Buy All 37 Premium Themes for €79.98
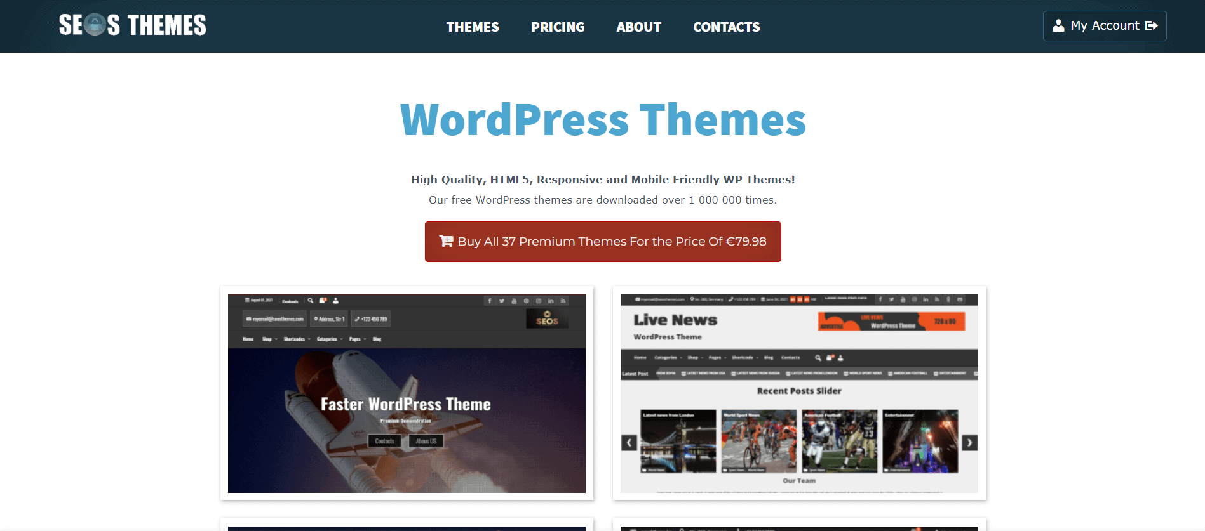 pyautogui.click(x=603, y=242)
